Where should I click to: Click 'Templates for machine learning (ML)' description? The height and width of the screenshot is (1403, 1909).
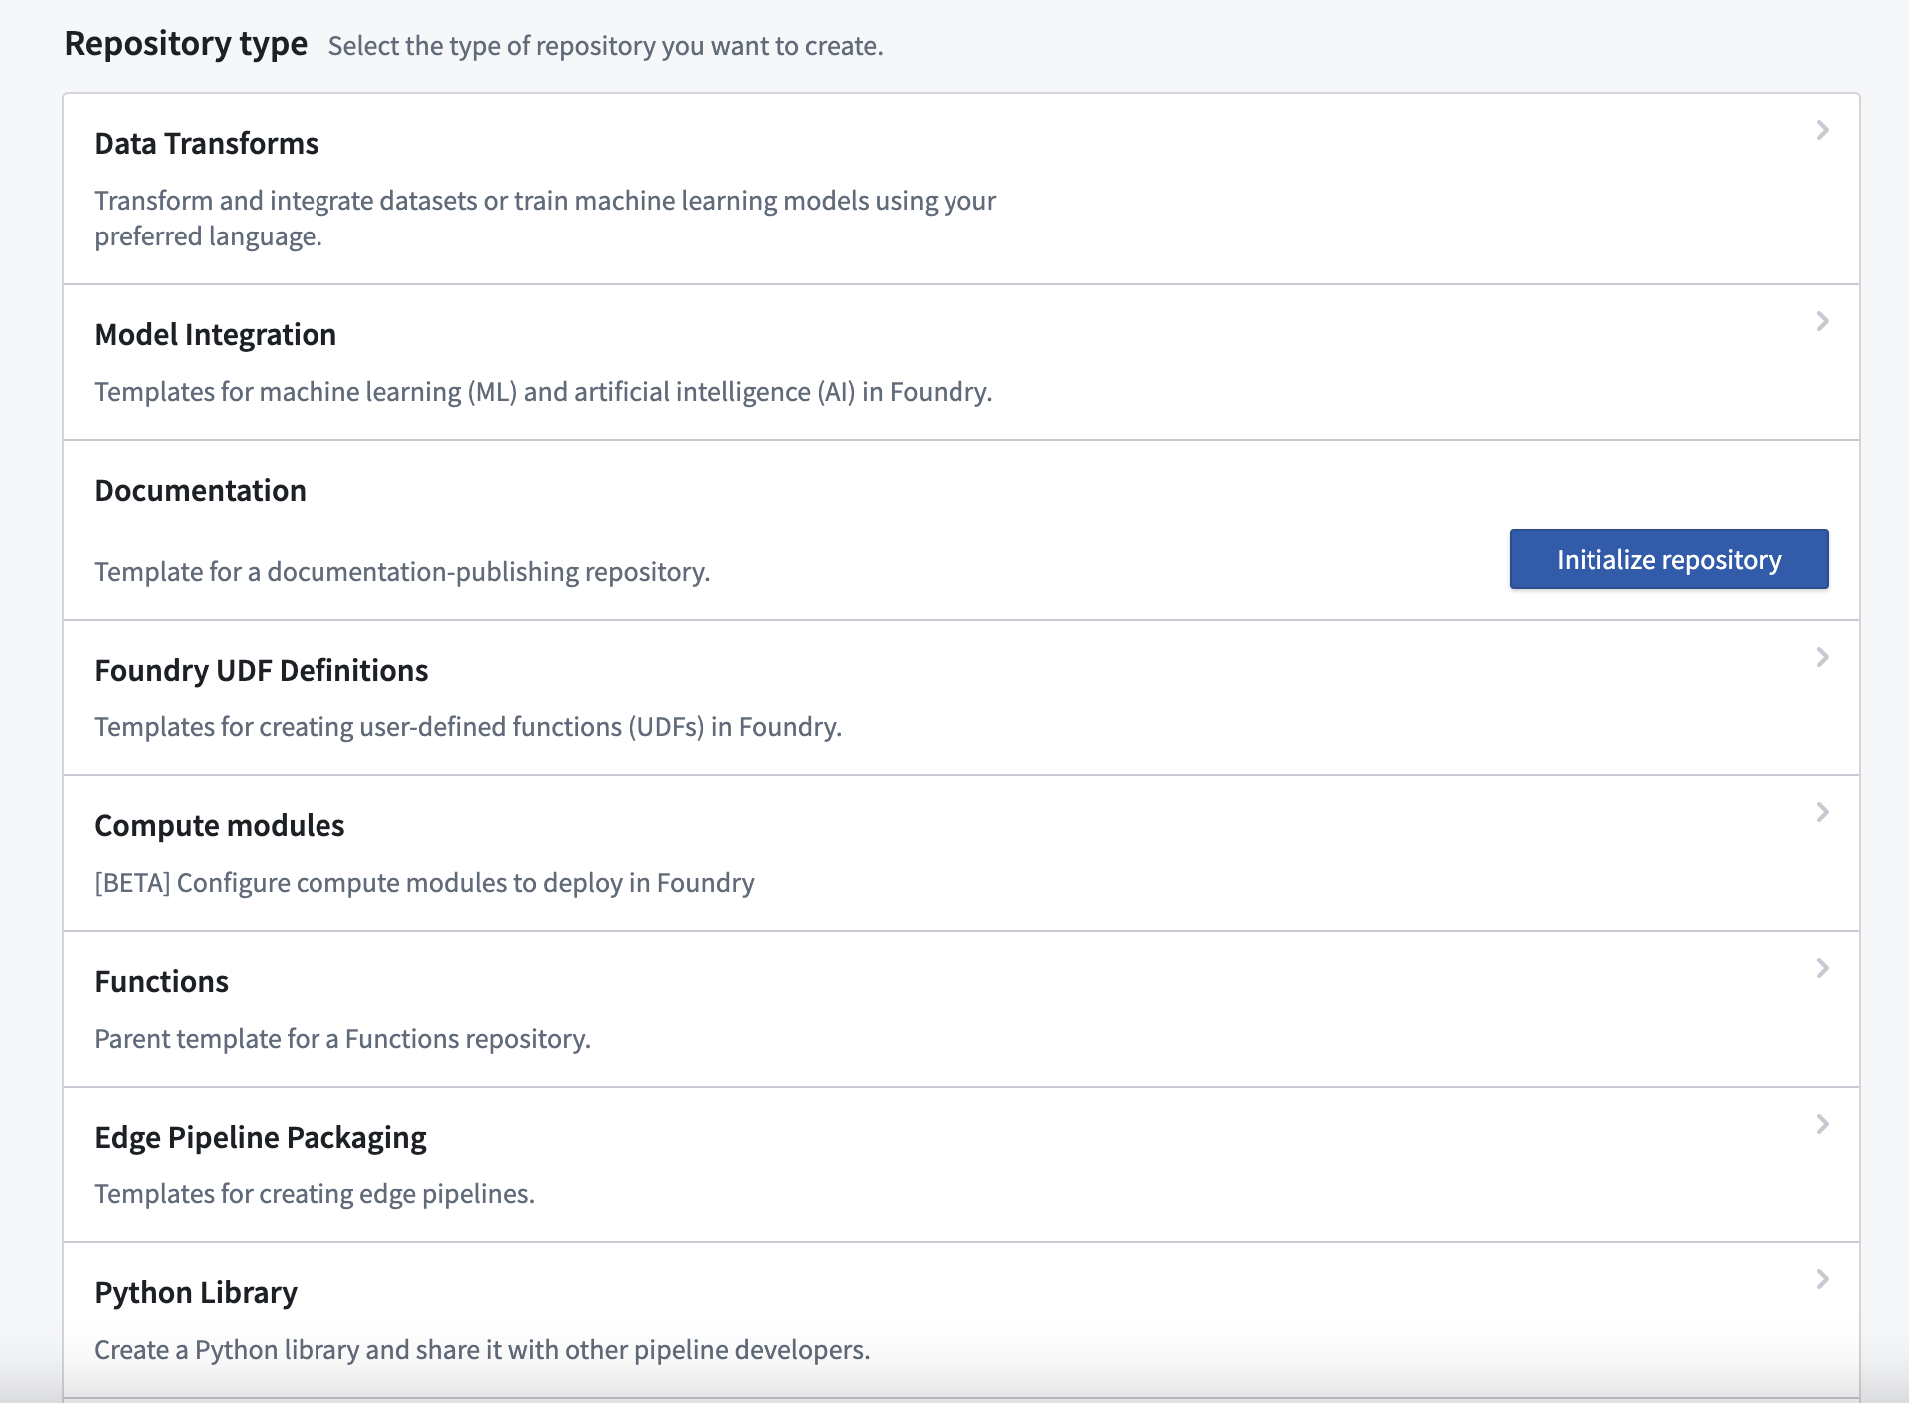pos(543,392)
